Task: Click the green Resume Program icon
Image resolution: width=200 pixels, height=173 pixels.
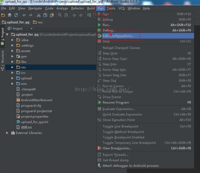Action: [x=99, y=103]
